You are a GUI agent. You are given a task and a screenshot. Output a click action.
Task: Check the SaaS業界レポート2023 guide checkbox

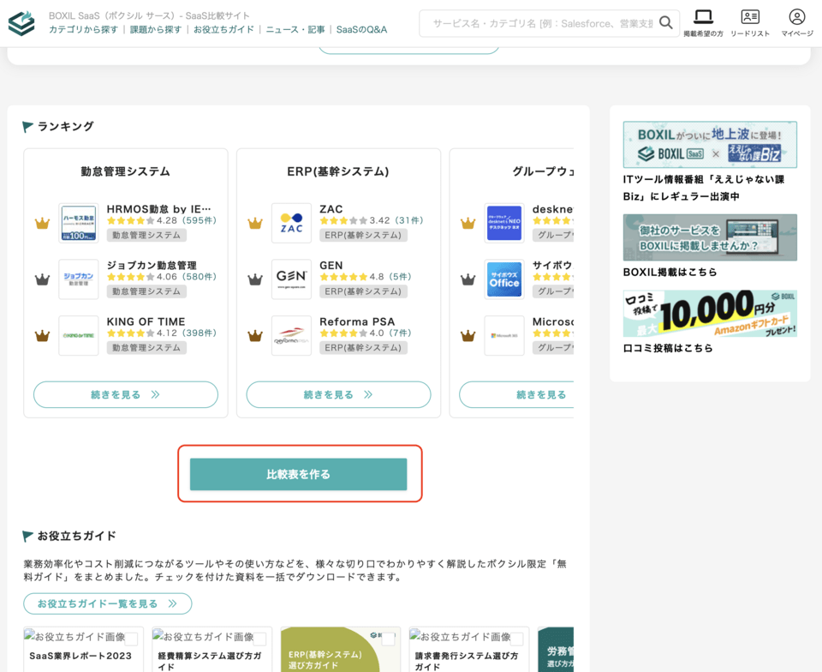[x=131, y=639]
